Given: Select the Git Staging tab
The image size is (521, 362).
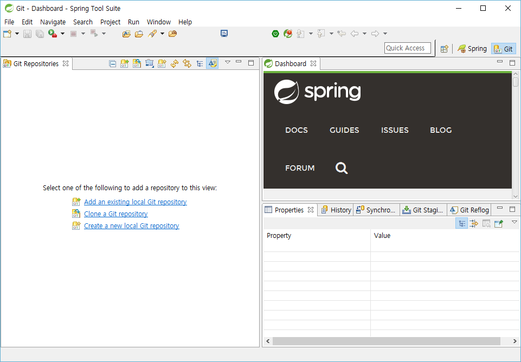Looking at the screenshot, I should [x=423, y=210].
